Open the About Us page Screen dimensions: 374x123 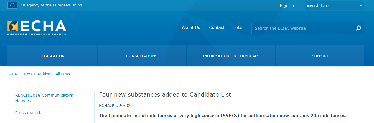point(191,27)
